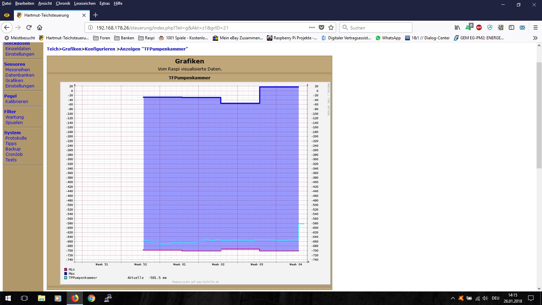This screenshot has height=305, width=542.
Task: Launch Chrome from the taskbar
Action: coord(91,298)
